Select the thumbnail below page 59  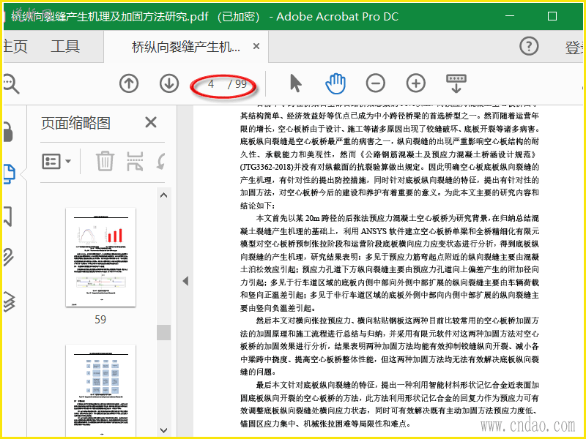pos(100,391)
